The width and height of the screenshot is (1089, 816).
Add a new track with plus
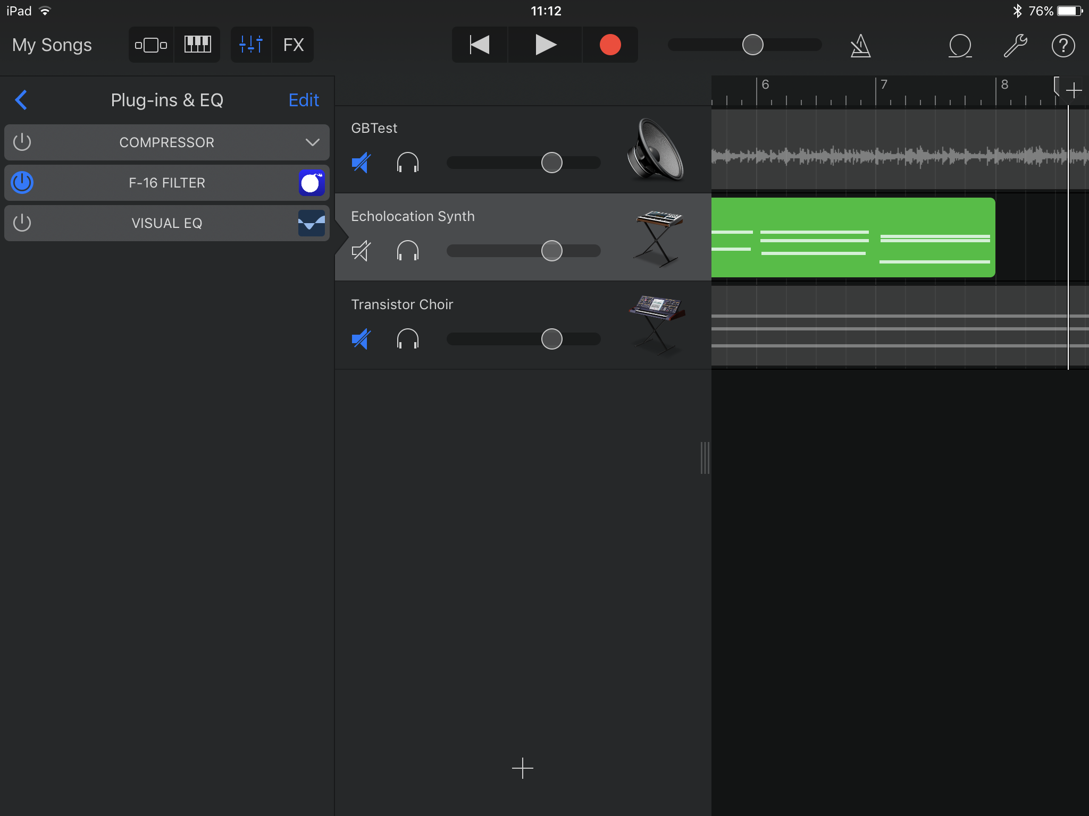(x=523, y=768)
